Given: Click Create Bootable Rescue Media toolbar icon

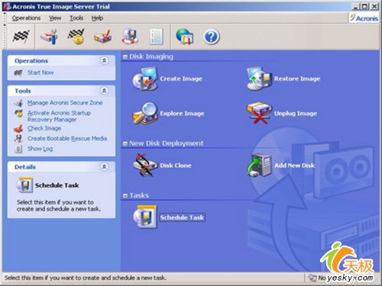Looking at the screenshot, I should tap(130, 37).
